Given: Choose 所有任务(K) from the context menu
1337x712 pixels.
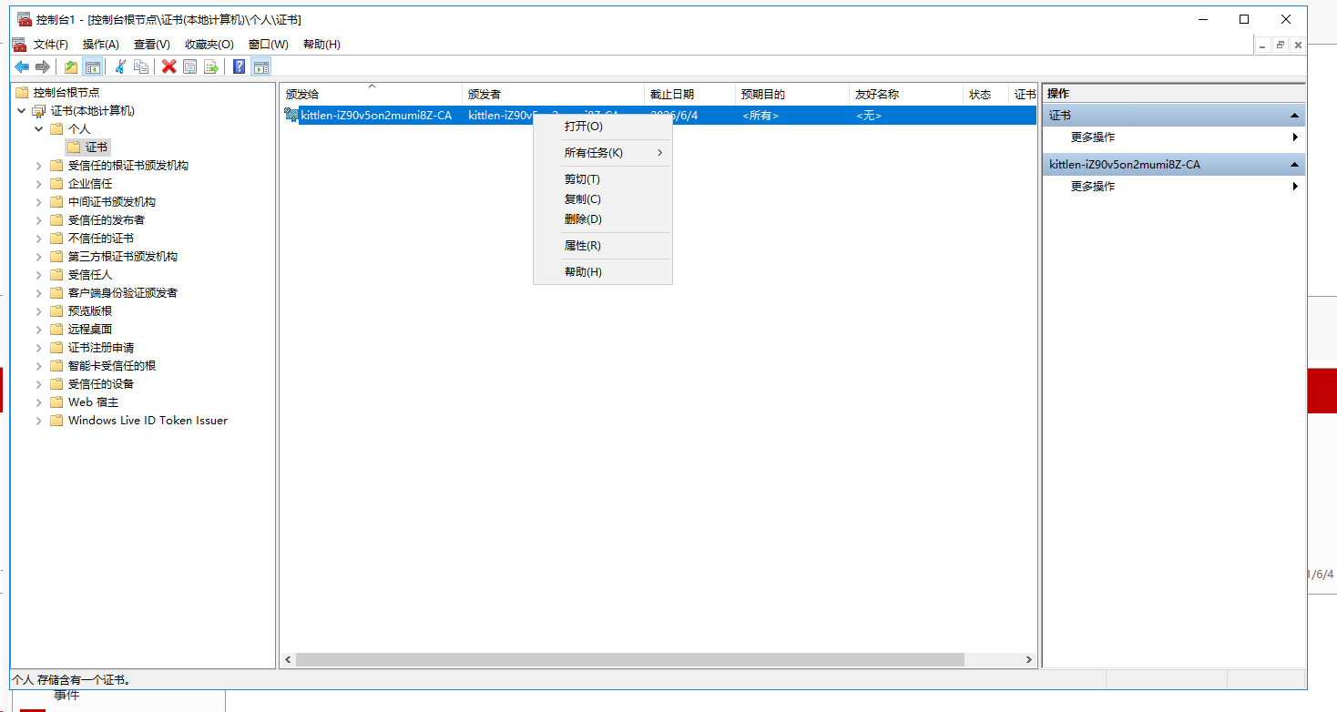Looking at the screenshot, I should point(596,152).
